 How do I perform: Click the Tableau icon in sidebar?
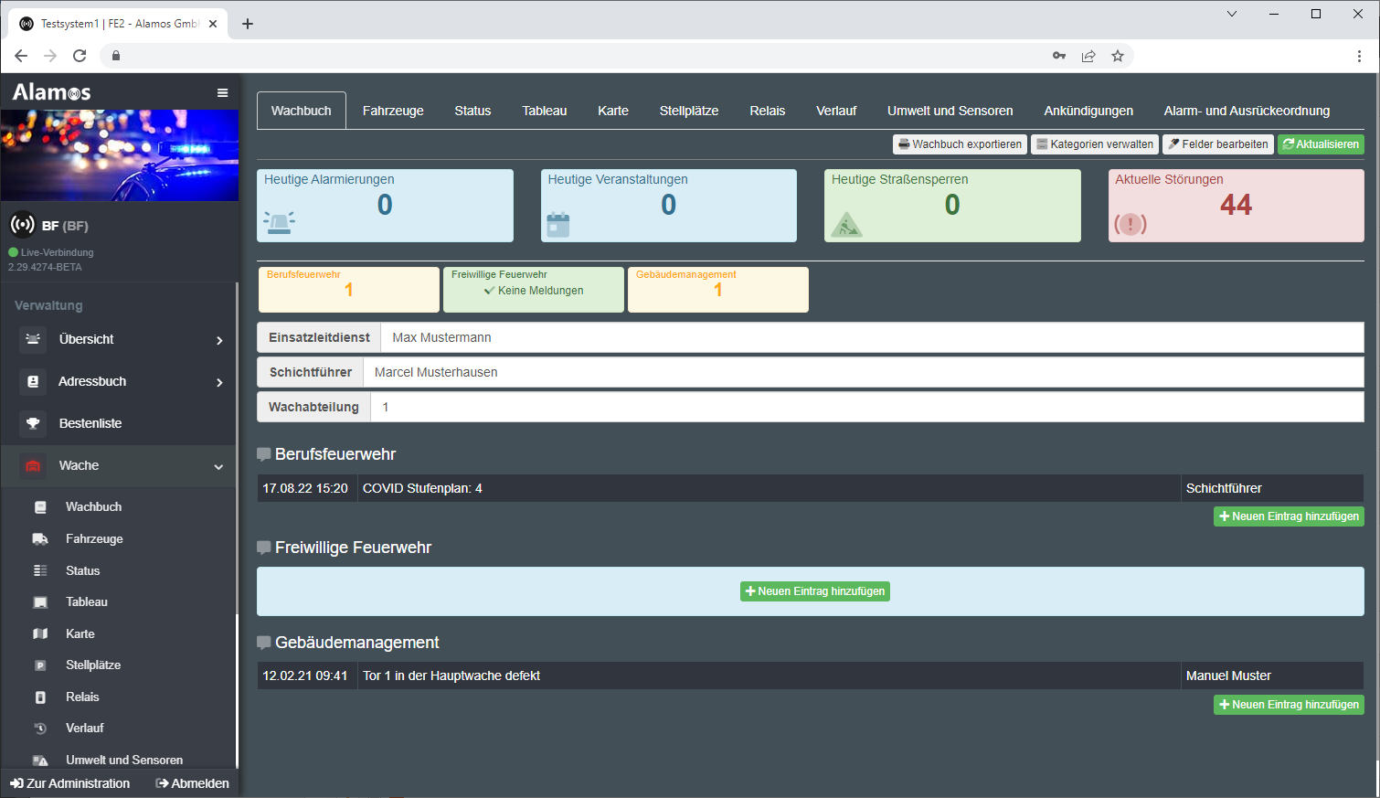click(x=40, y=602)
